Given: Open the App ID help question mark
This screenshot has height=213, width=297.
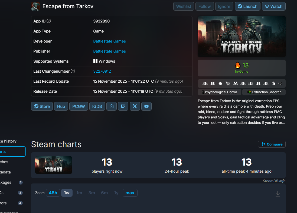Looking at the screenshot, I should [49, 21].
